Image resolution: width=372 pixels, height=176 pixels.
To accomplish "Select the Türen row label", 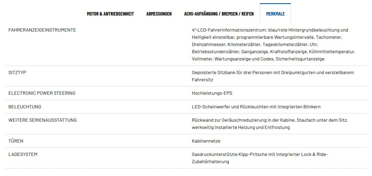I will [x=16, y=141].
